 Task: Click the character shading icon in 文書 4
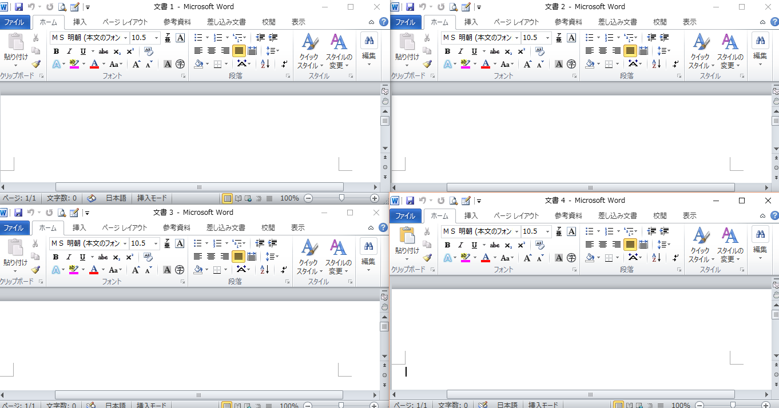559,258
